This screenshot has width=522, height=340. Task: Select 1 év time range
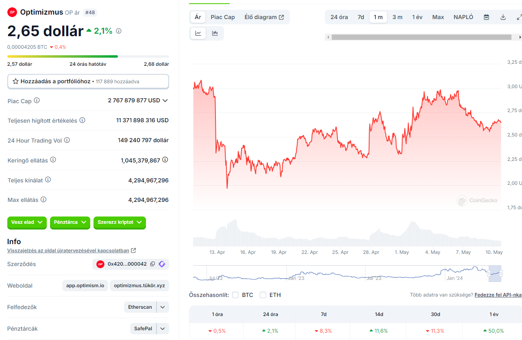(x=417, y=17)
